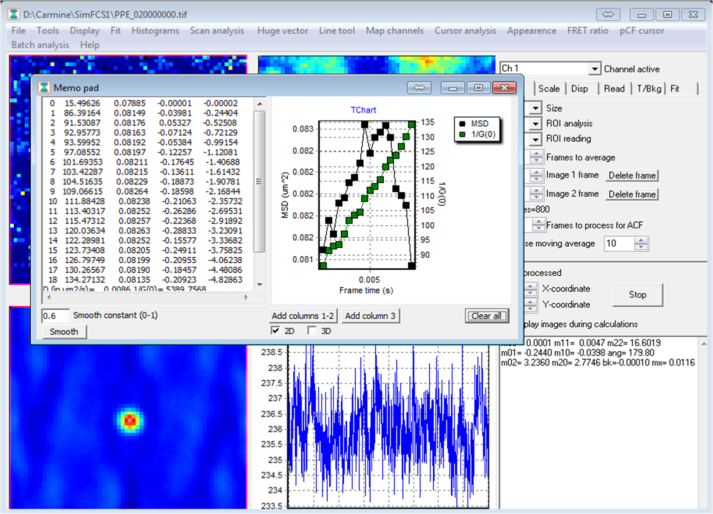Click the double-arrow icon in Memo pad title bar
This screenshot has height=514, width=713.
click(419, 88)
